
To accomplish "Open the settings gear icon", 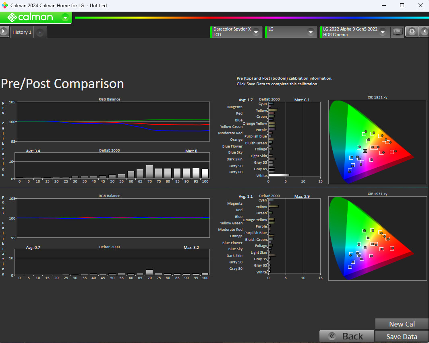I will click(x=412, y=32).
